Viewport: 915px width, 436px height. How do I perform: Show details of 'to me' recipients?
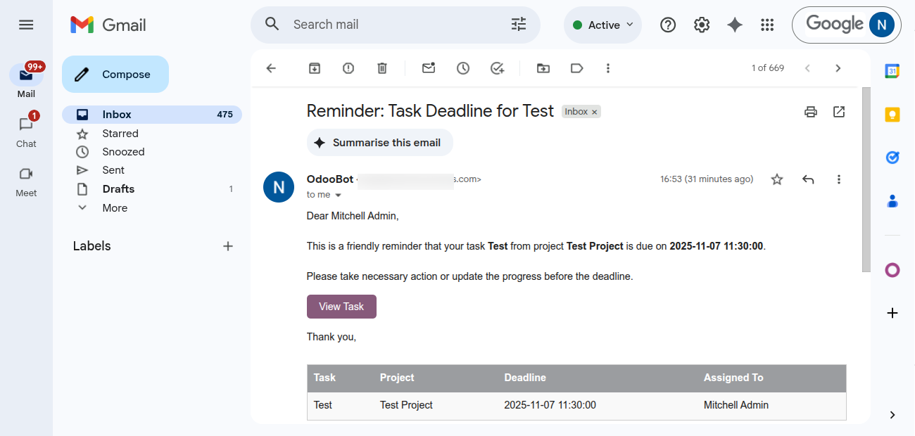338,195
